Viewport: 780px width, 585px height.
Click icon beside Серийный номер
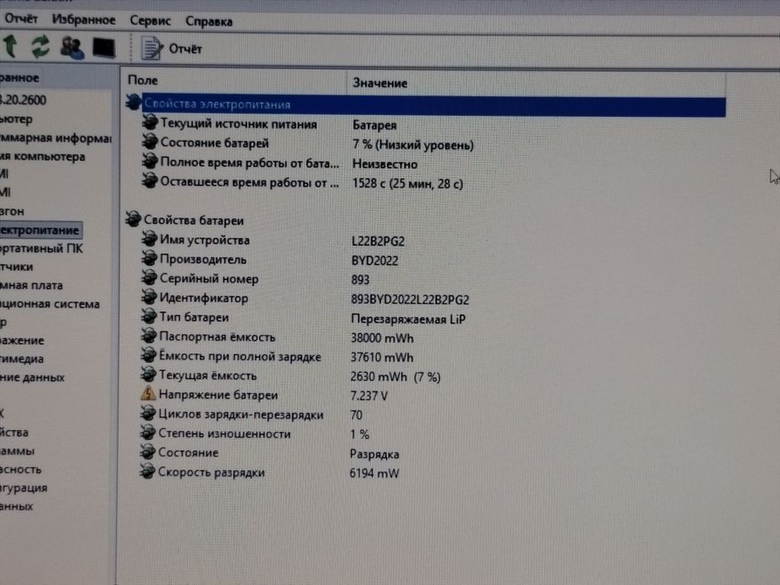click(x=150, y=277)
